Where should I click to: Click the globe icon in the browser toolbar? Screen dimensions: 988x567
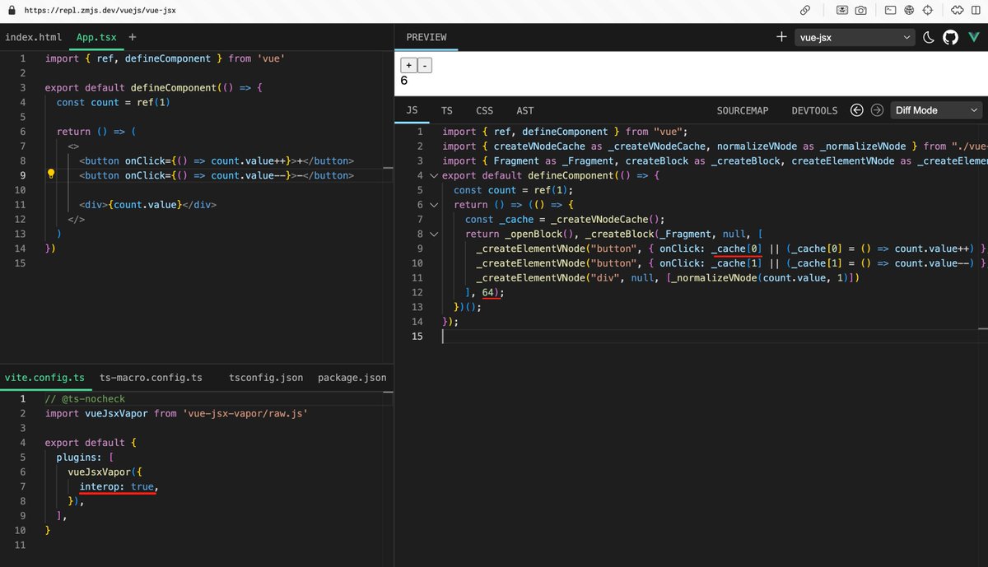909,11
